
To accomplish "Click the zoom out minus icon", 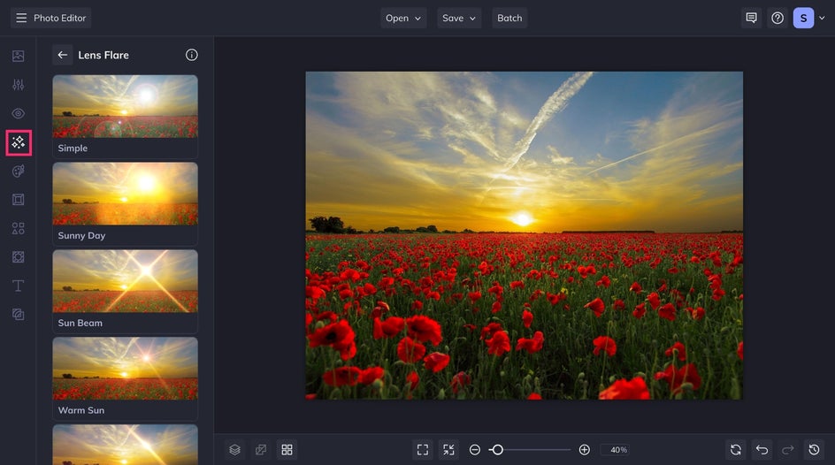I will 475,450.
